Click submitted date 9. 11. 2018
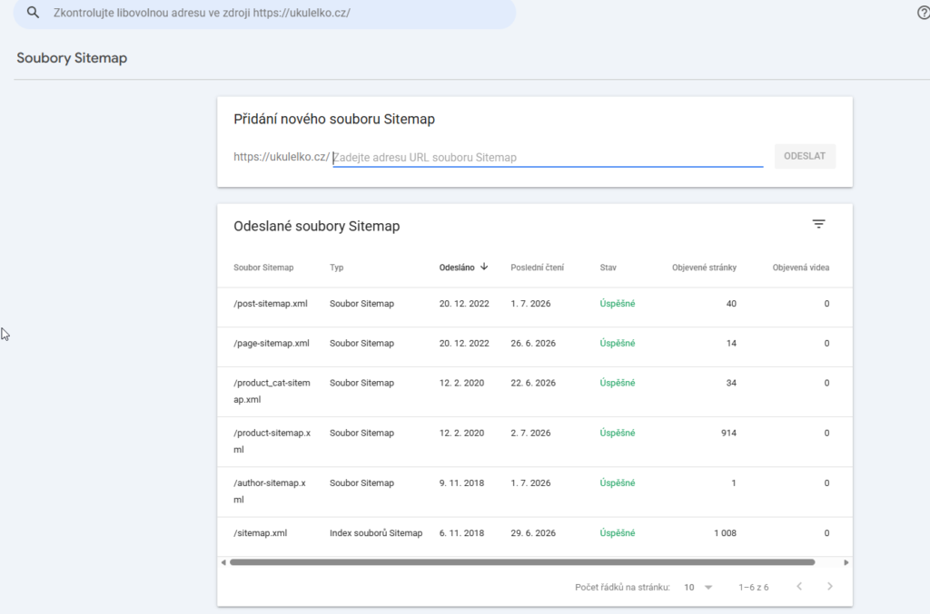 pyautogui.click(x=461, y=483)
